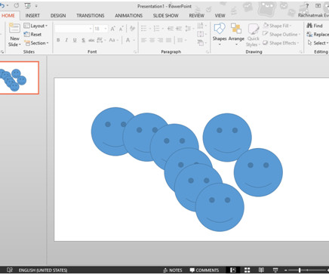Open Line Spacing options

tap(189, 29)
